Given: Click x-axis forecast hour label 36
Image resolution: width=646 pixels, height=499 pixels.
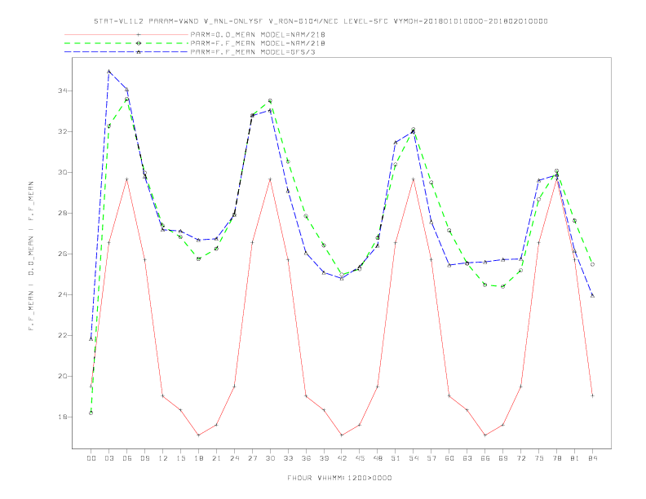Looking at the screenshot, I should point(306,458).
